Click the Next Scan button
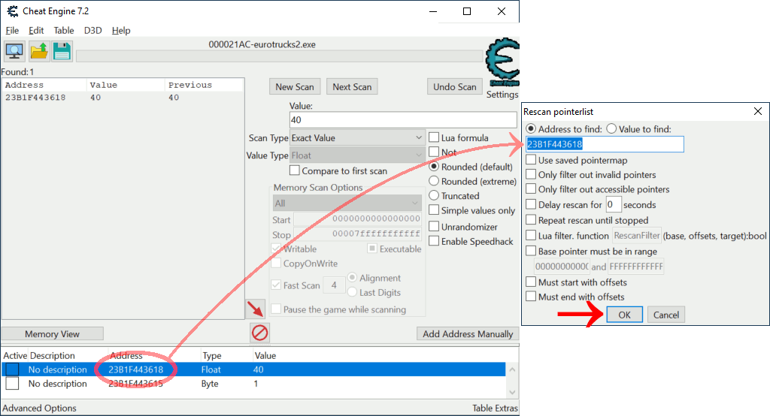 tap(352, 87)
